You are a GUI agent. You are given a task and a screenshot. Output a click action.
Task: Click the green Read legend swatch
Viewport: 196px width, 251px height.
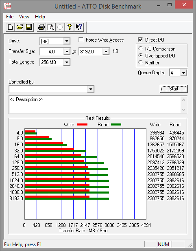click(116, 124)
